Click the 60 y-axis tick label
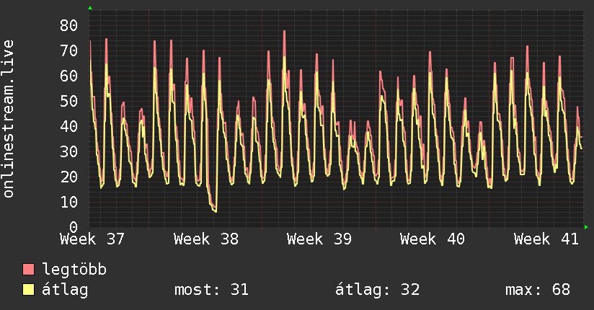 pyautogui.click(x=69, y=76)
